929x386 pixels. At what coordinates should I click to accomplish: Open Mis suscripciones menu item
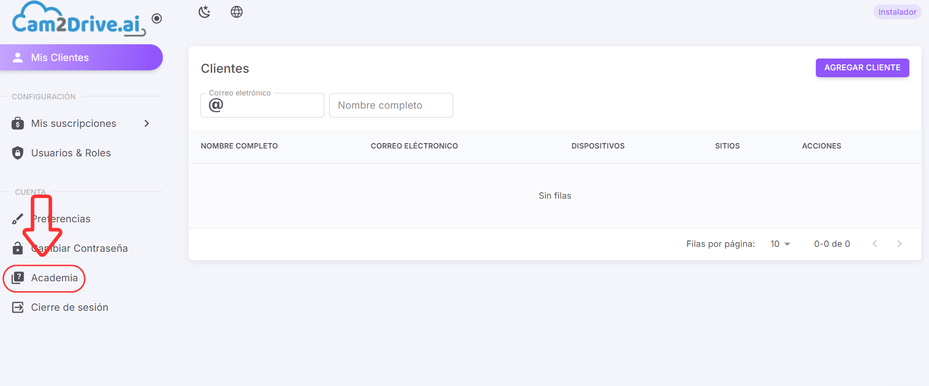coord(81,123)
